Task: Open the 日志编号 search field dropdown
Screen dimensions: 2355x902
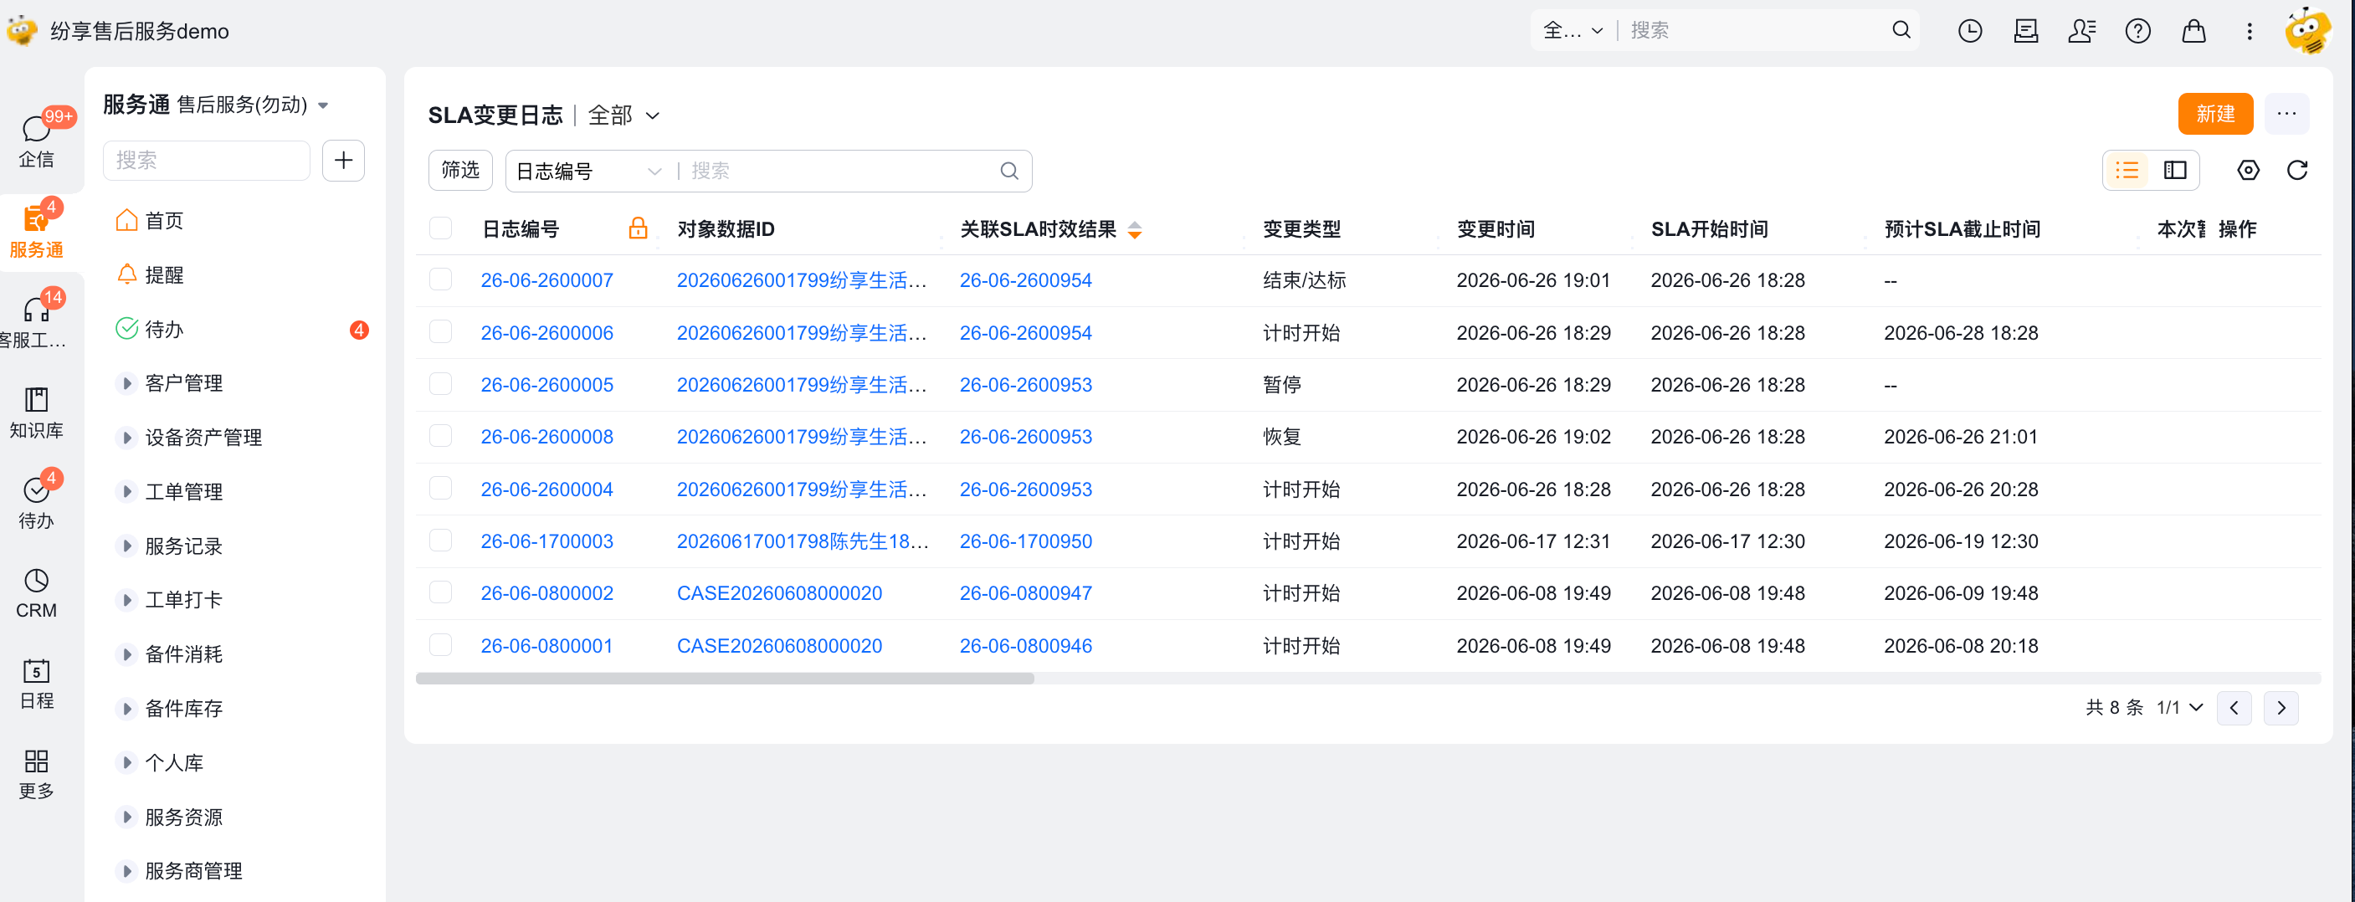Action: 589,171
